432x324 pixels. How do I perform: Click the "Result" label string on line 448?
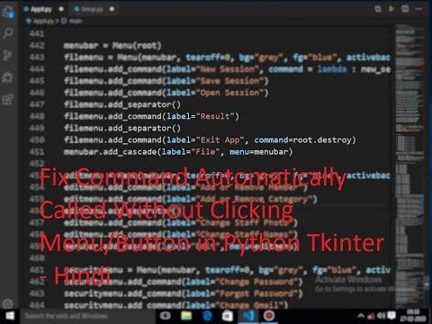215,116
